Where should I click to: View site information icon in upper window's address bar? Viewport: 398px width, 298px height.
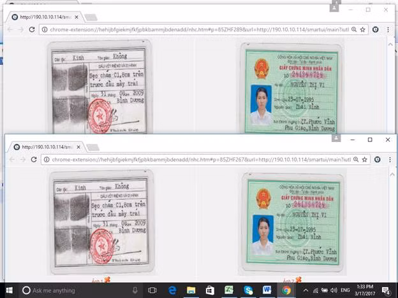[45, 30]
